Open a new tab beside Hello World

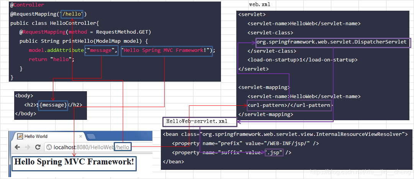92,136
